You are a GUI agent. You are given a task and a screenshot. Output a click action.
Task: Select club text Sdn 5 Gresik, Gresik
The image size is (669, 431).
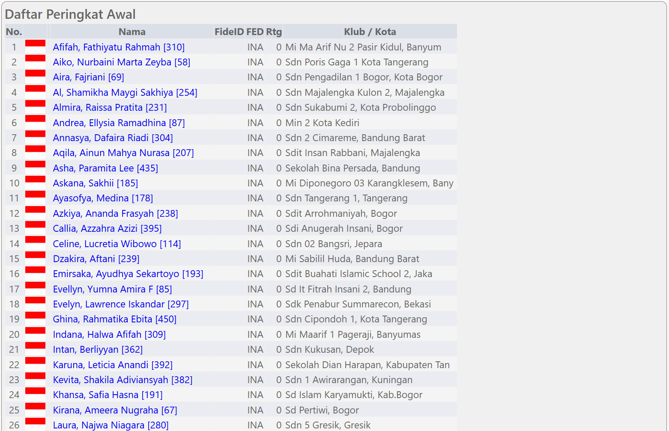click(328, 425)
